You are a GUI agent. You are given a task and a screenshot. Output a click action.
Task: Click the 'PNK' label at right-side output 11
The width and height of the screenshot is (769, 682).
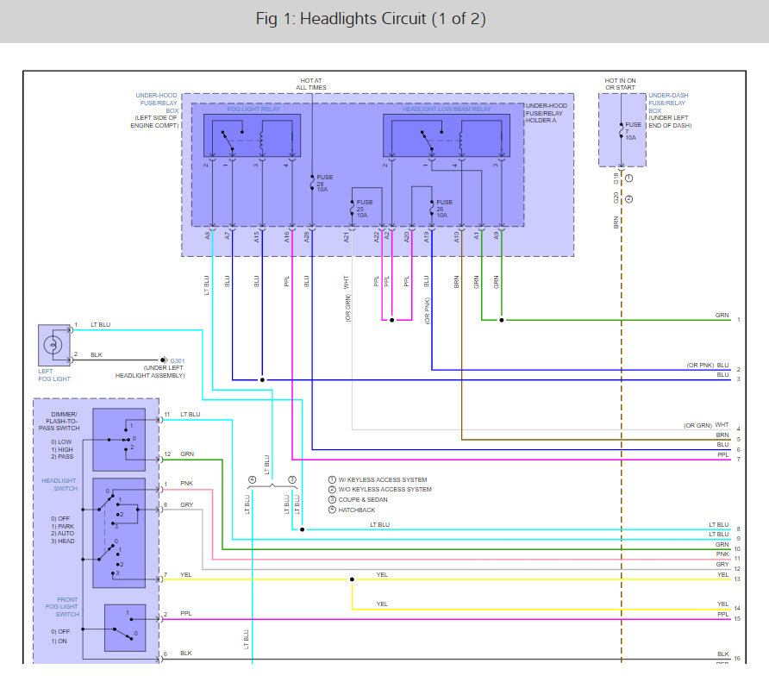(x=722, y=554)
